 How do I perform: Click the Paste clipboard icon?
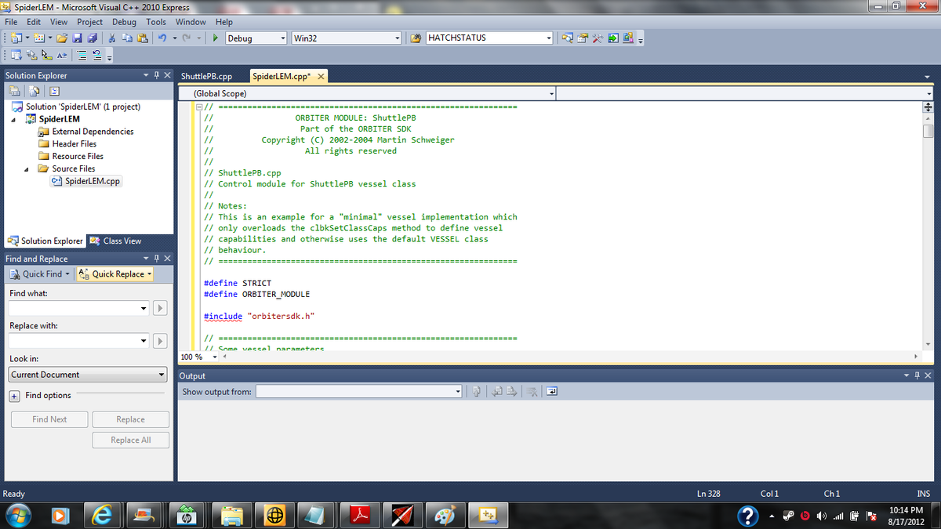point(143,38)
